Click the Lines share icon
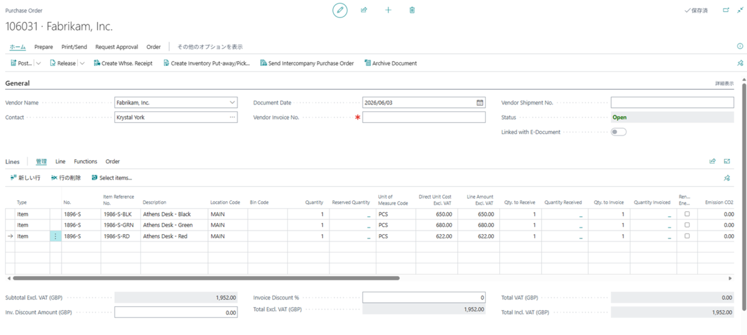Image resolution: width=747 pixels, height=335 pixels. point(712,161)
